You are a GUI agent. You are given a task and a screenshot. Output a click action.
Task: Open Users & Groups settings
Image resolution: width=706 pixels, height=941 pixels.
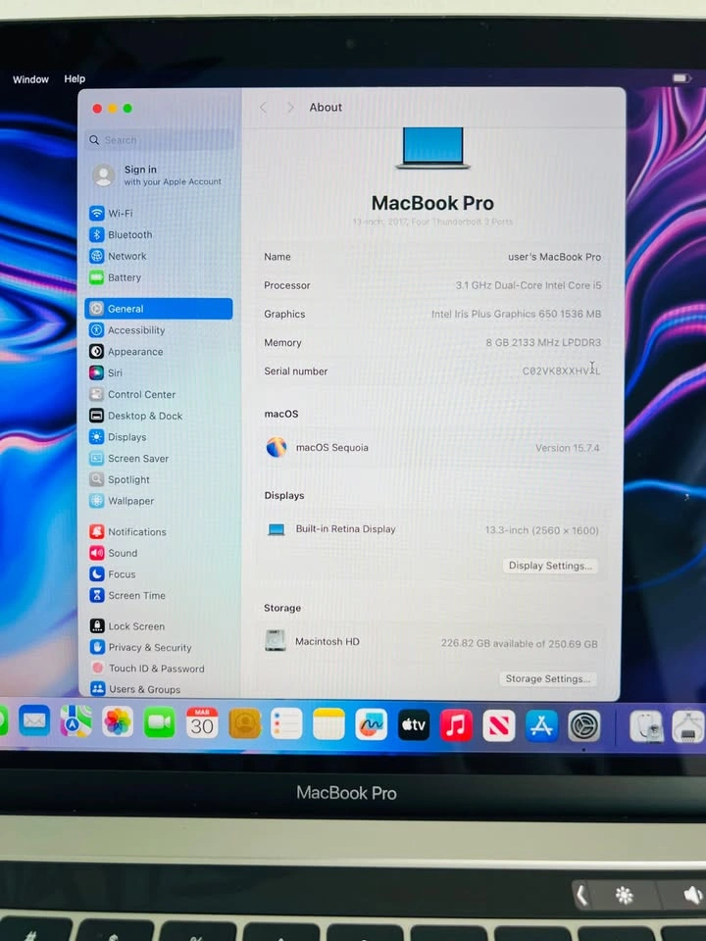point(135,689)
